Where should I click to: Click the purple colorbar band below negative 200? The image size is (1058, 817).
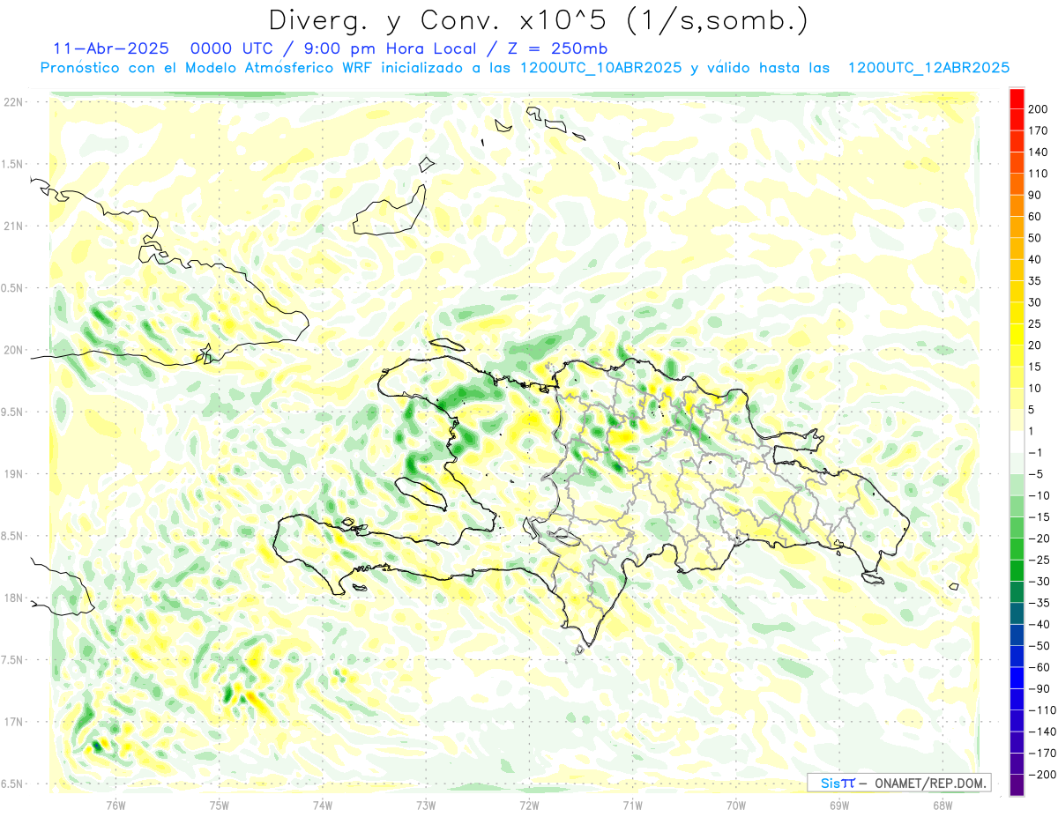tap(1017, 785)
